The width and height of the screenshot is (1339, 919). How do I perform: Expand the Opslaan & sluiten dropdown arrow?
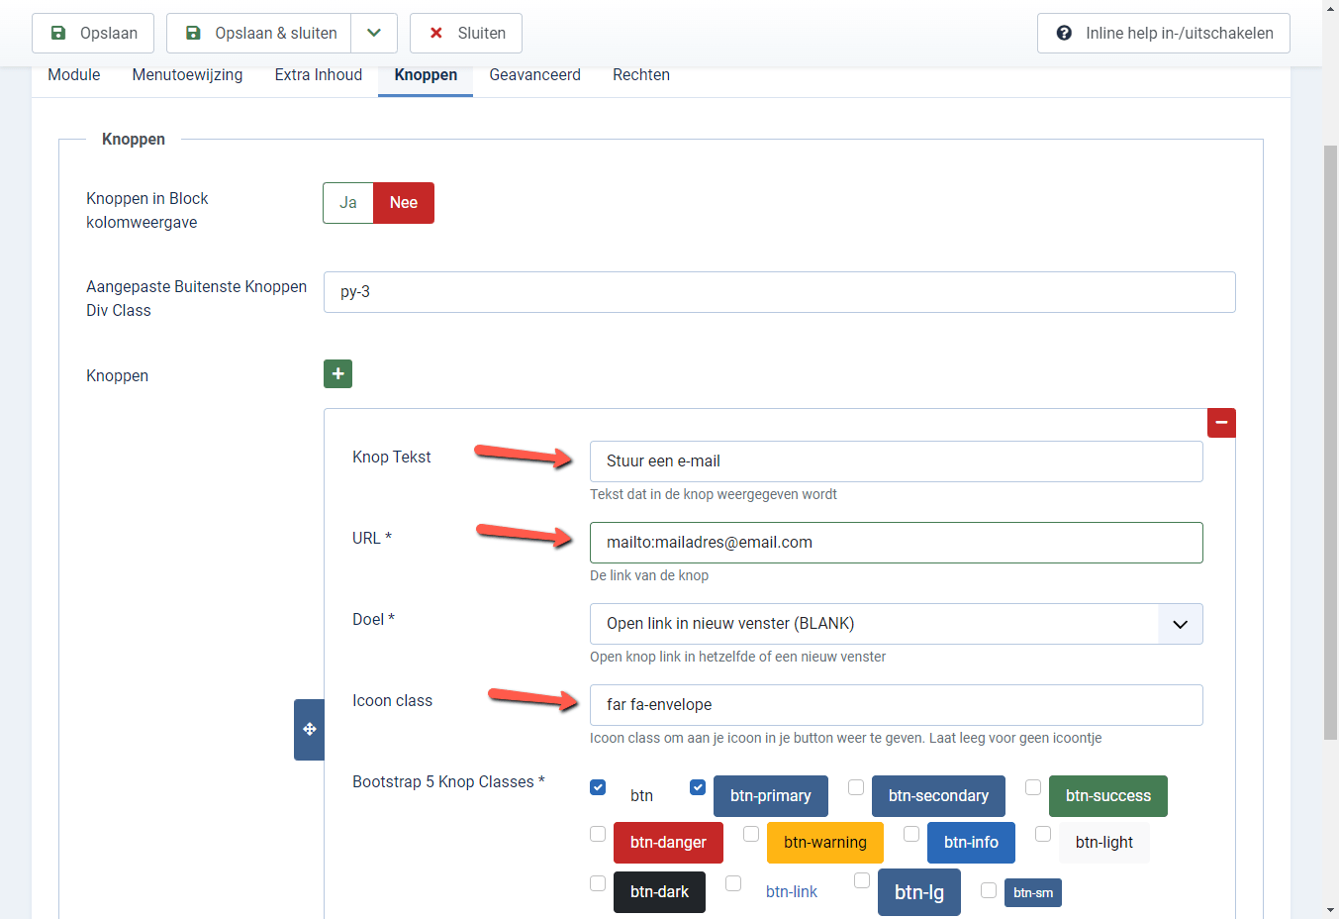click(x=374, y=33)
